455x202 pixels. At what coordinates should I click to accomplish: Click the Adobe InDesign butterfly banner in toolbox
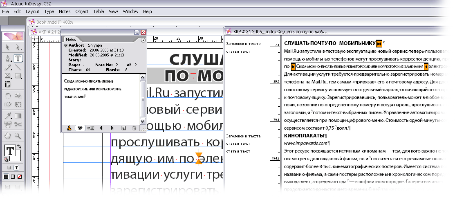13,36
